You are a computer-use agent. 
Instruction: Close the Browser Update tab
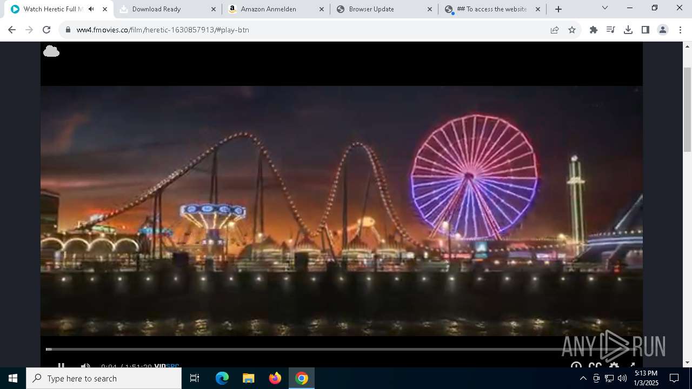click(x=429, y=9)
